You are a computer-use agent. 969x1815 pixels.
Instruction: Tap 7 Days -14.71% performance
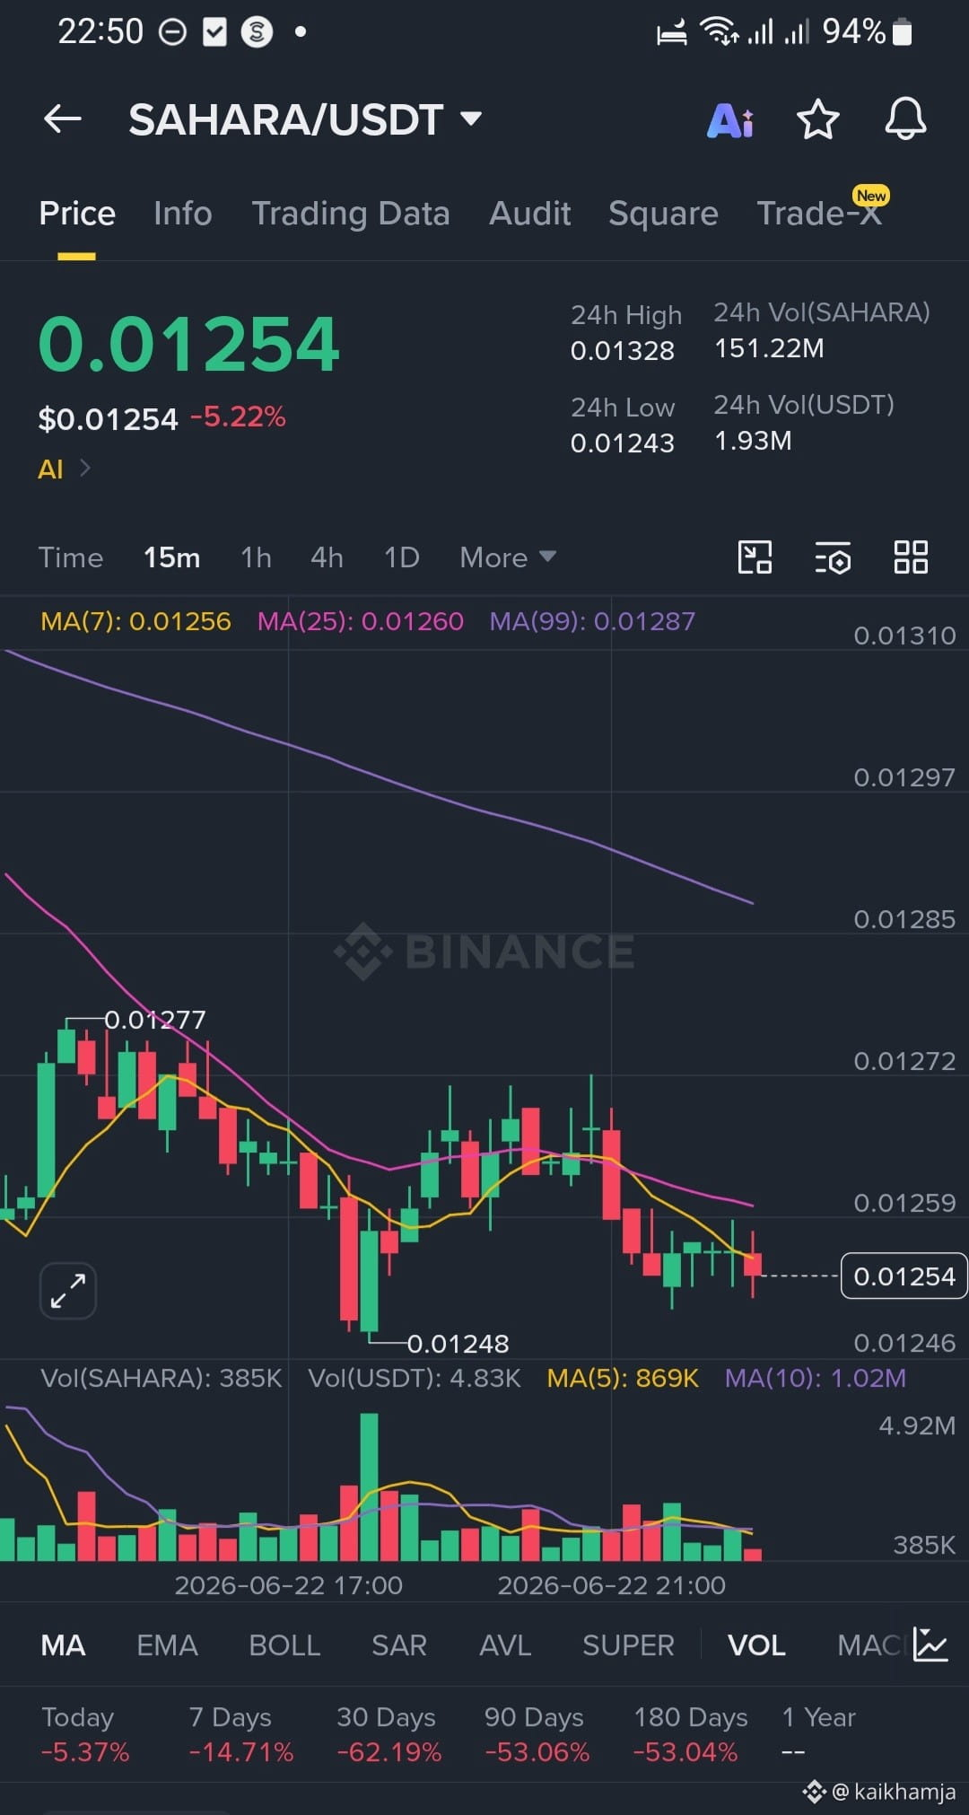coord(240,1734)
